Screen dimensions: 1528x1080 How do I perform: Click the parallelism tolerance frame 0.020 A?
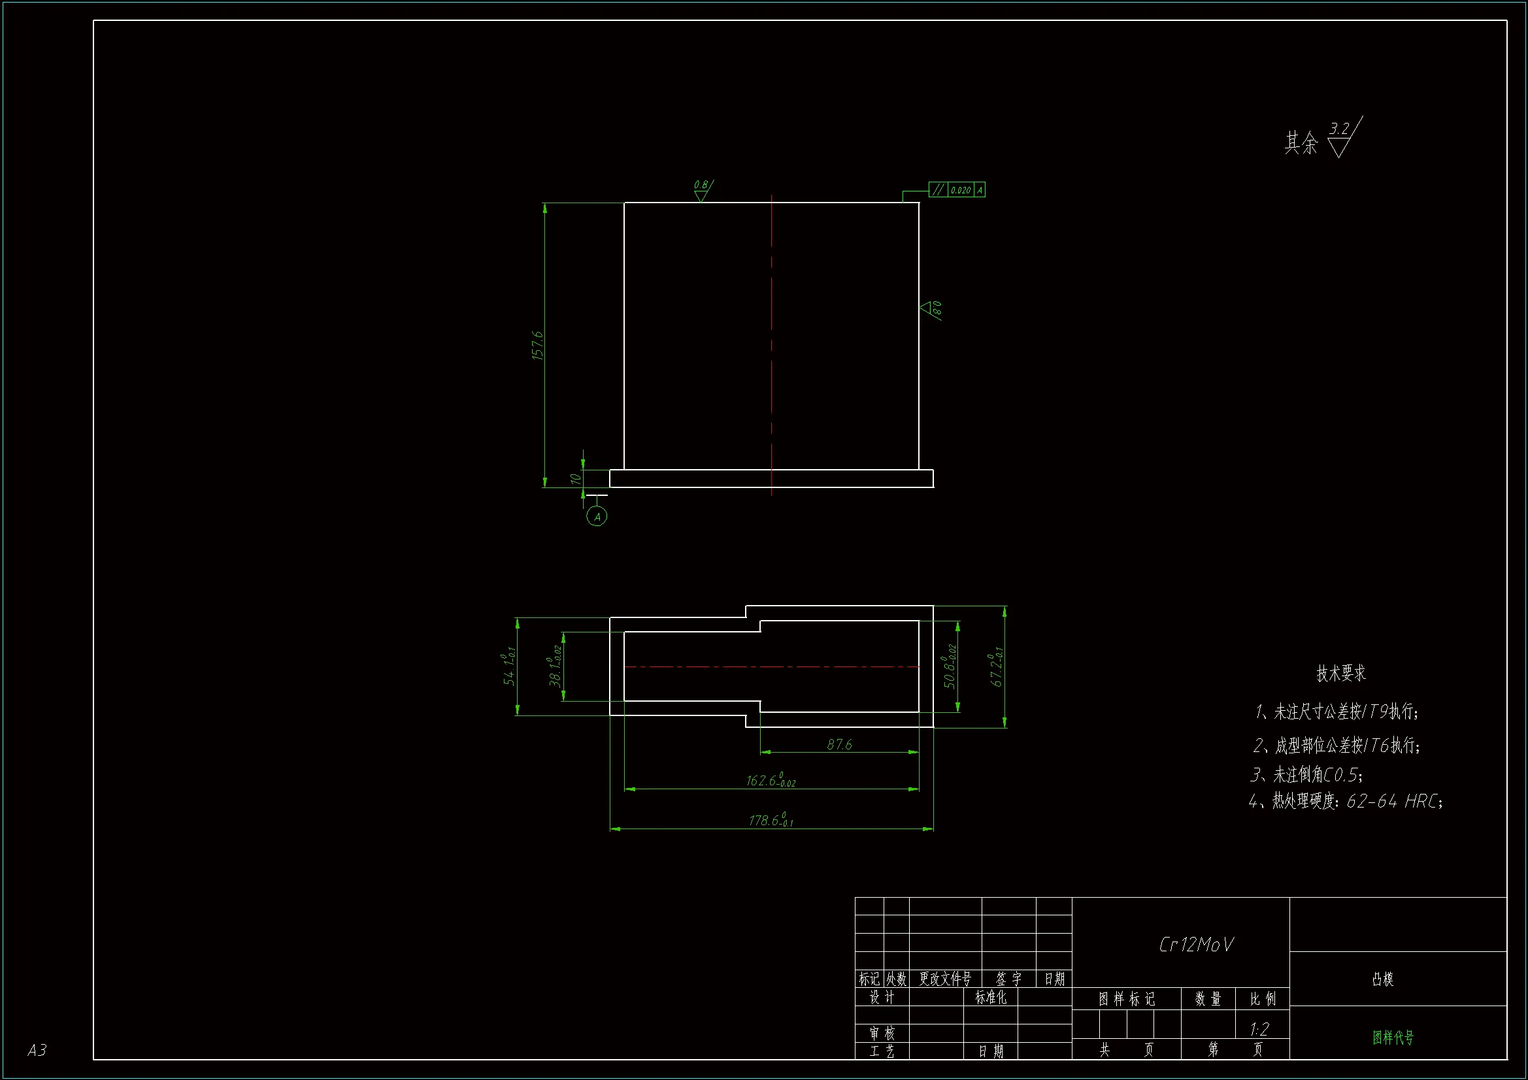pyautogui.click(x=957, y=189)
